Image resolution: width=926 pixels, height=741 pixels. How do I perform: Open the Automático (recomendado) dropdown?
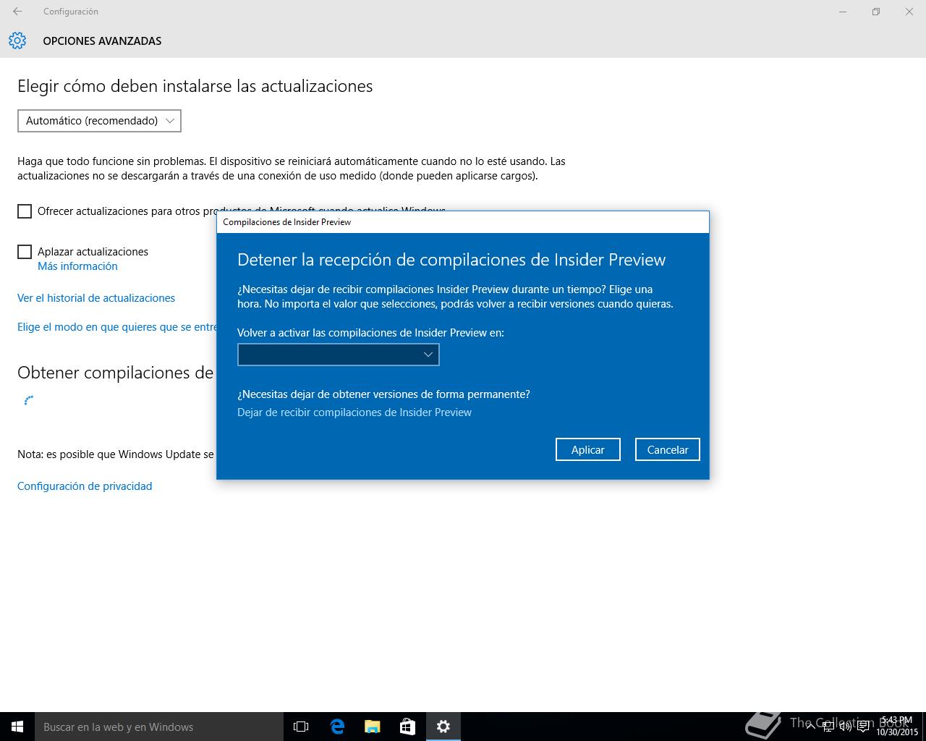99,121
